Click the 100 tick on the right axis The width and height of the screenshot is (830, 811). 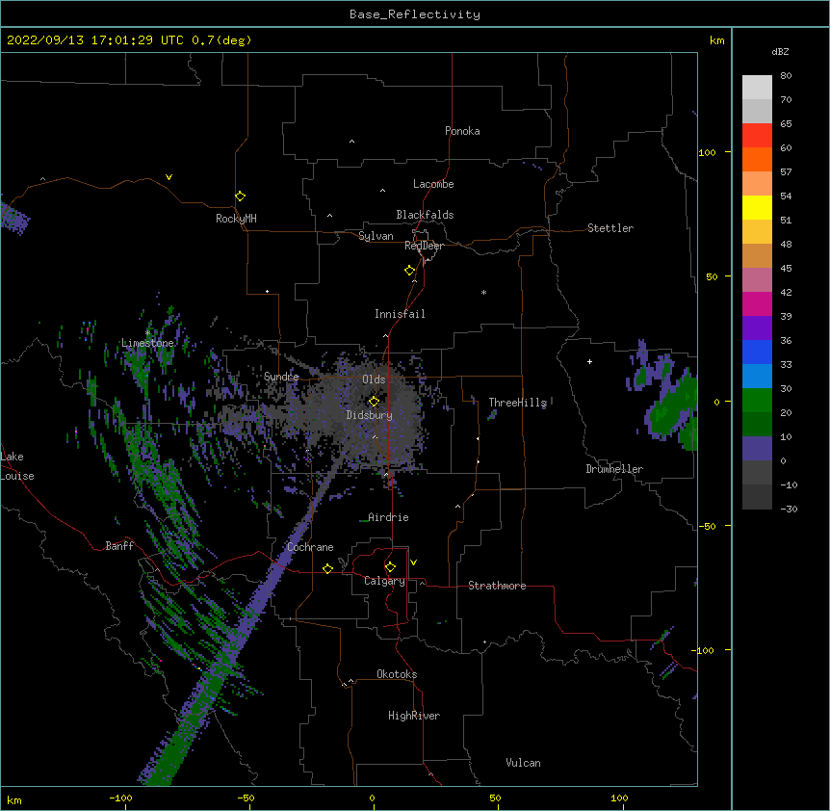707,152
